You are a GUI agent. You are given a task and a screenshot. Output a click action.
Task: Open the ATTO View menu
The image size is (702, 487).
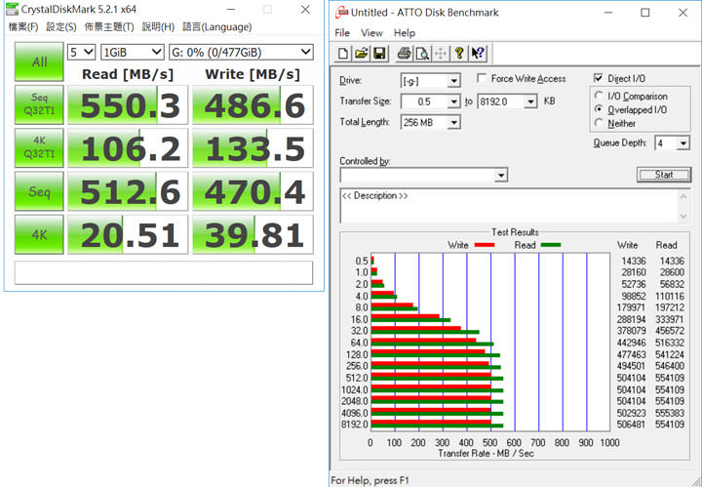(371, 33)
